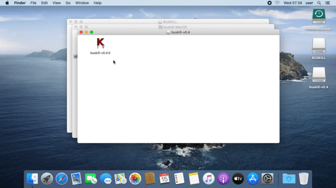336x188 pixels.
Task: Open Launchpad from the Dock
Action: point(47,178)
